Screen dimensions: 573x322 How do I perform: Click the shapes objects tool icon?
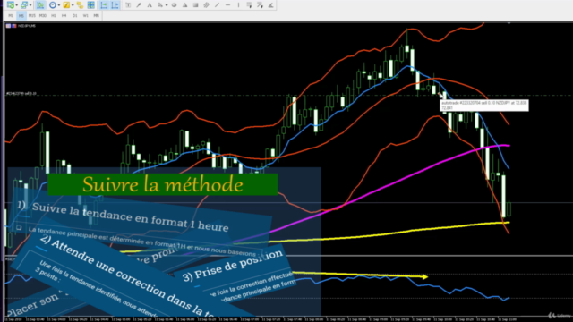[x=160, y=5]
